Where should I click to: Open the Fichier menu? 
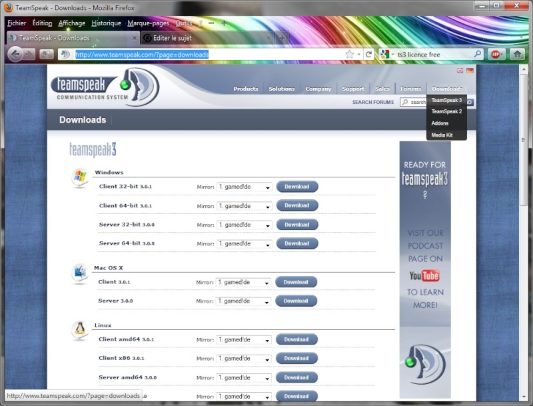coord(17,23)
